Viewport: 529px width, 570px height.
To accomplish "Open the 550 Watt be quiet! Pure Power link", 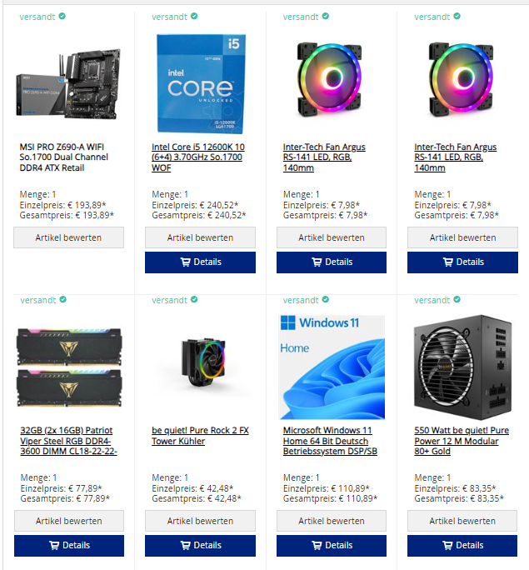I will (462, 441).
